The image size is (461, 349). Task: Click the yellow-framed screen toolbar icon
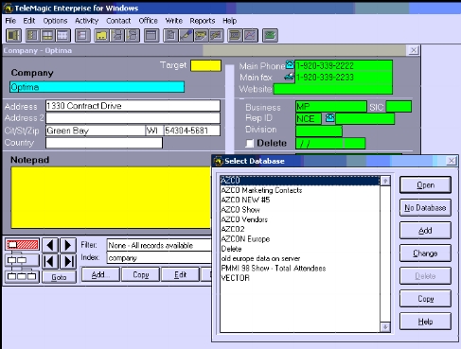[235, 35]
